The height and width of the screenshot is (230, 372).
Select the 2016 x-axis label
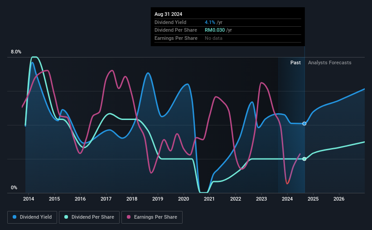coord(80,199)
